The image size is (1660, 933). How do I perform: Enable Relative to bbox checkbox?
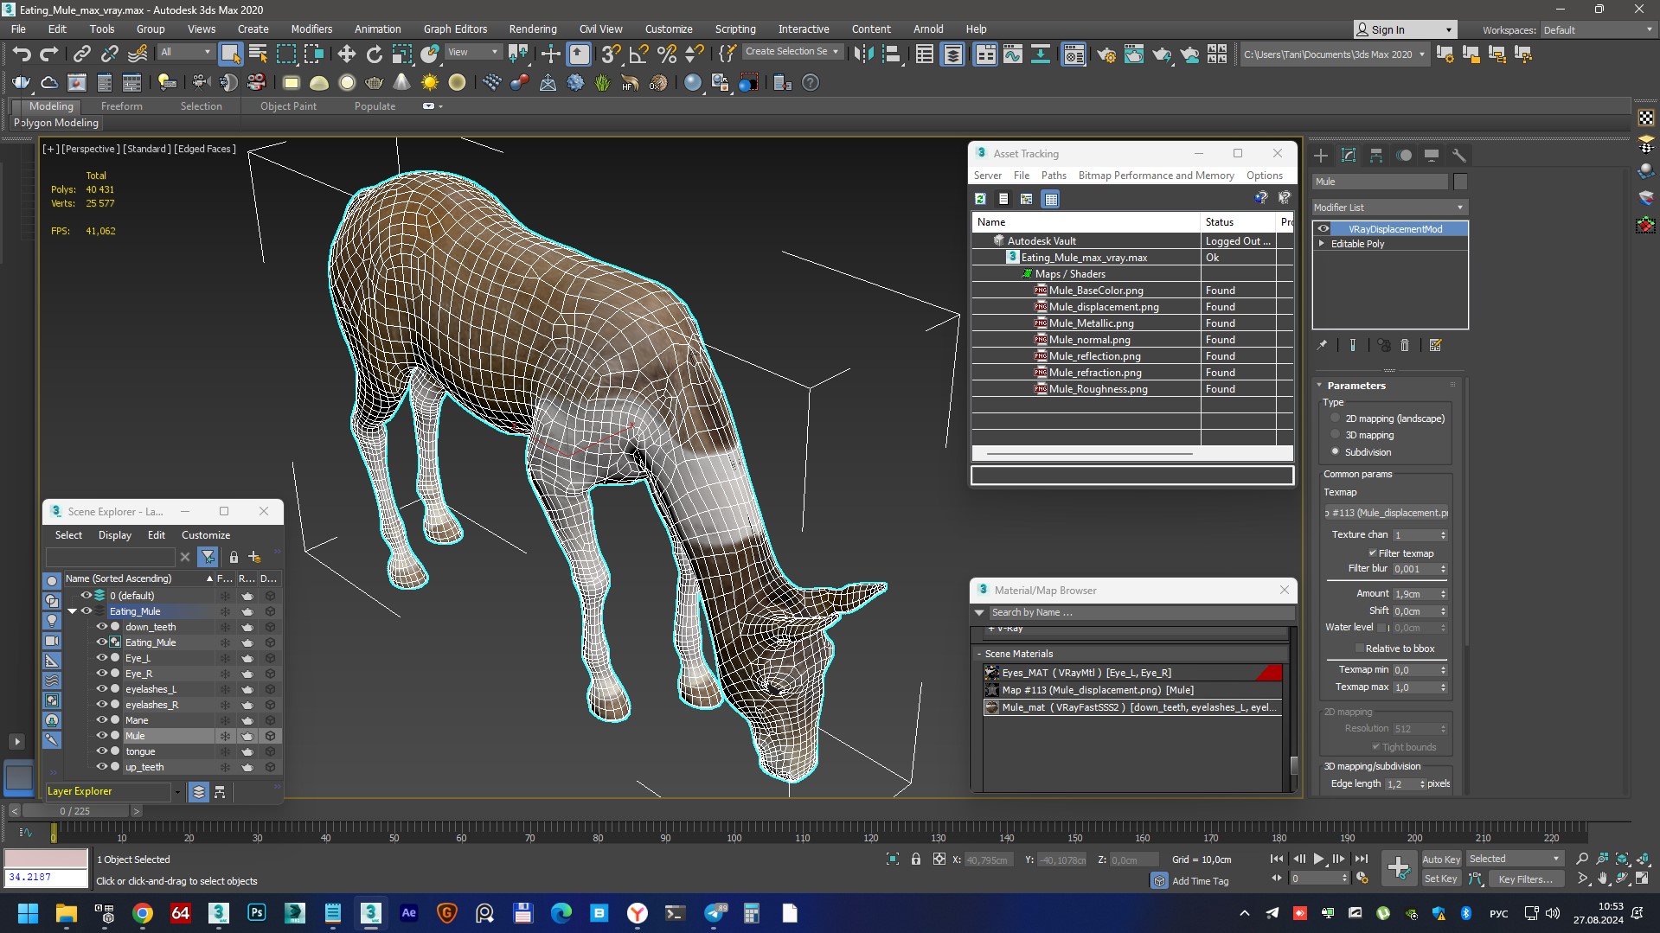1359,649
